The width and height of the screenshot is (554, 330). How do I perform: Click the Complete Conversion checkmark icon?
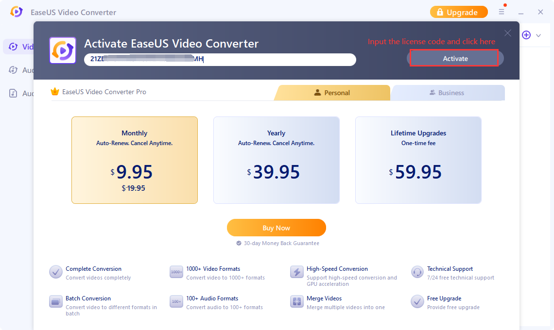pos(56,272)
